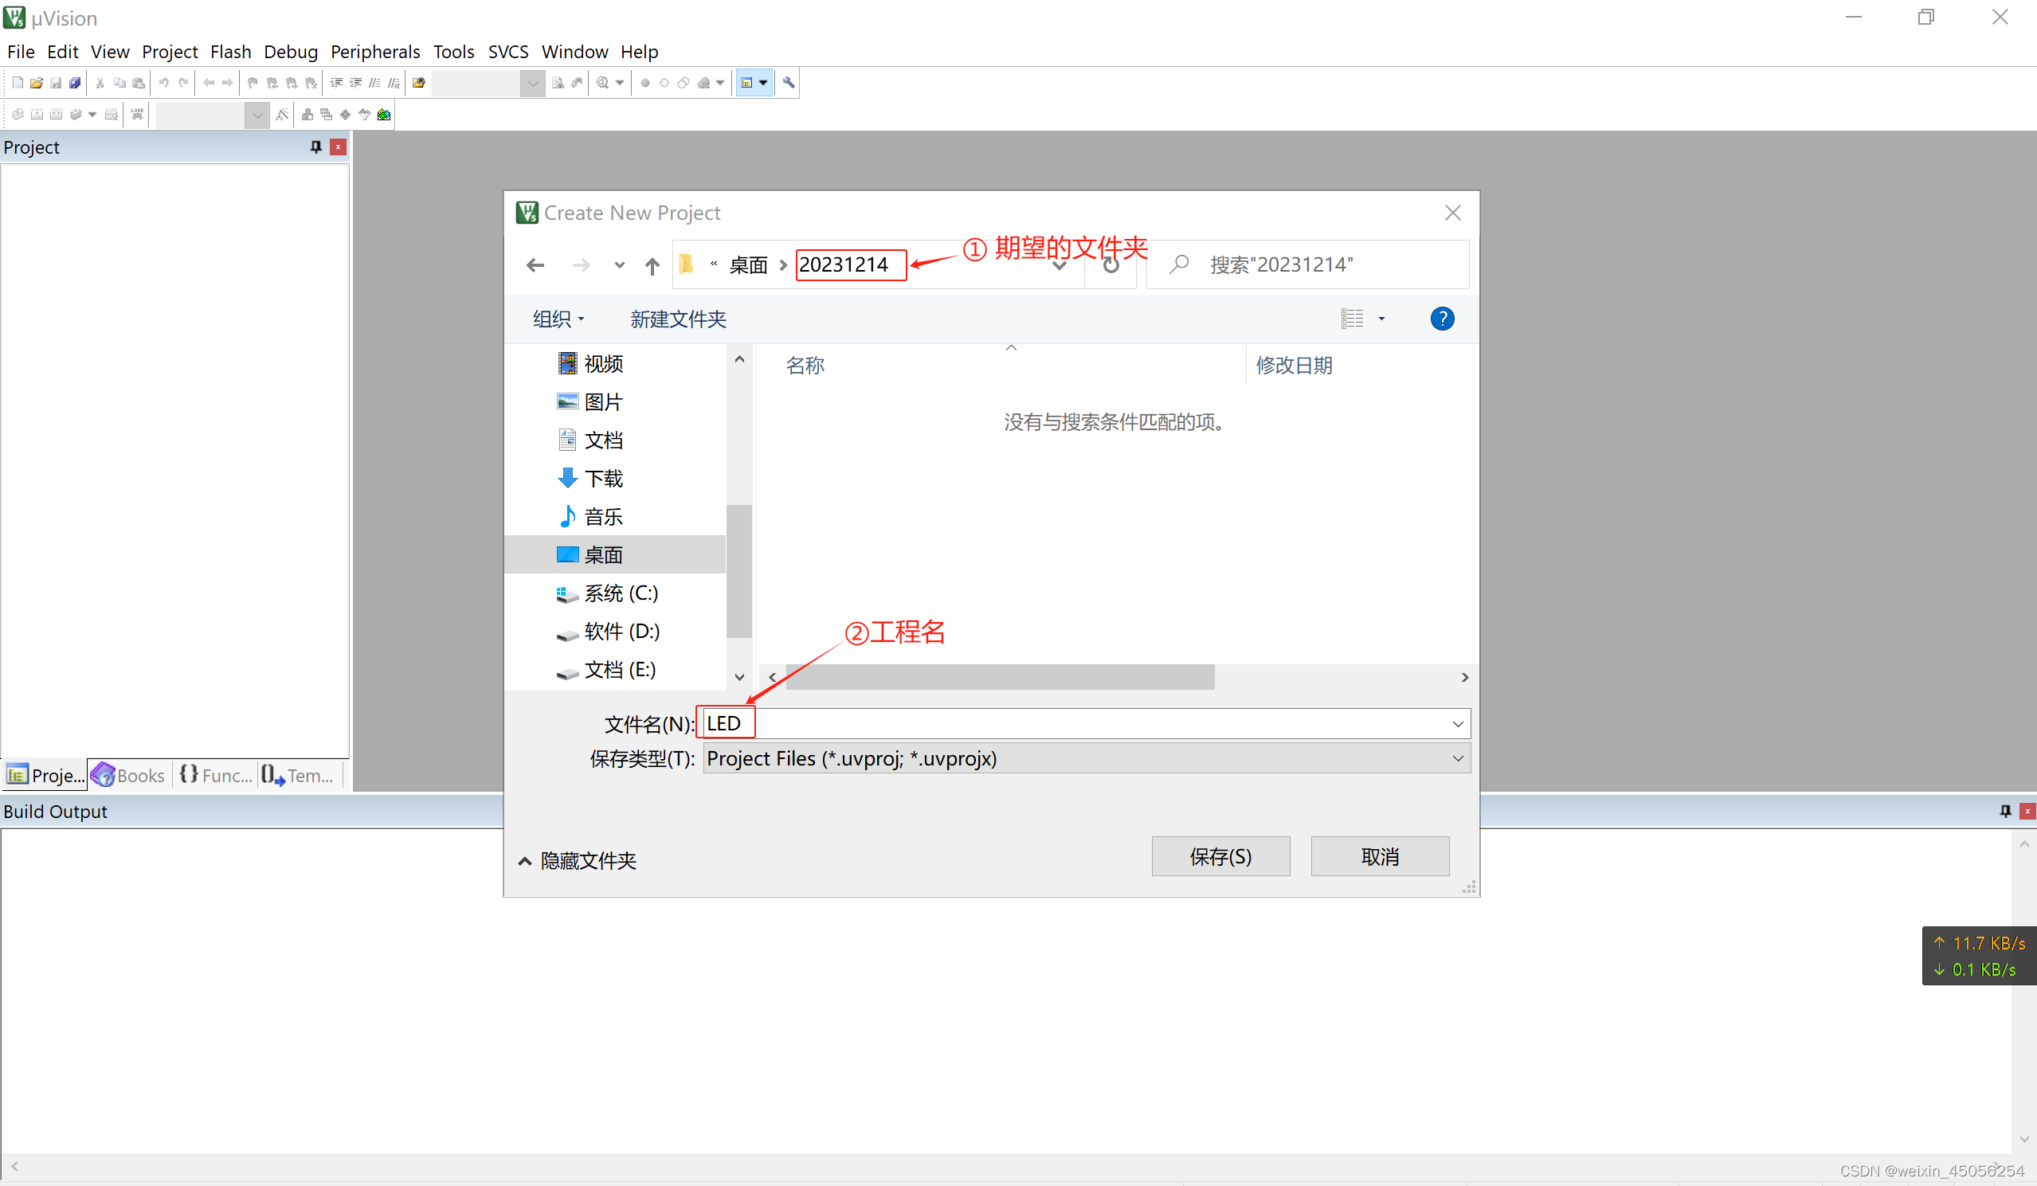Click the horizontal scrollbar right arrow
Viewport: 2037px width, 1186px height.
pyautogui.click(x=1465, y=678)
